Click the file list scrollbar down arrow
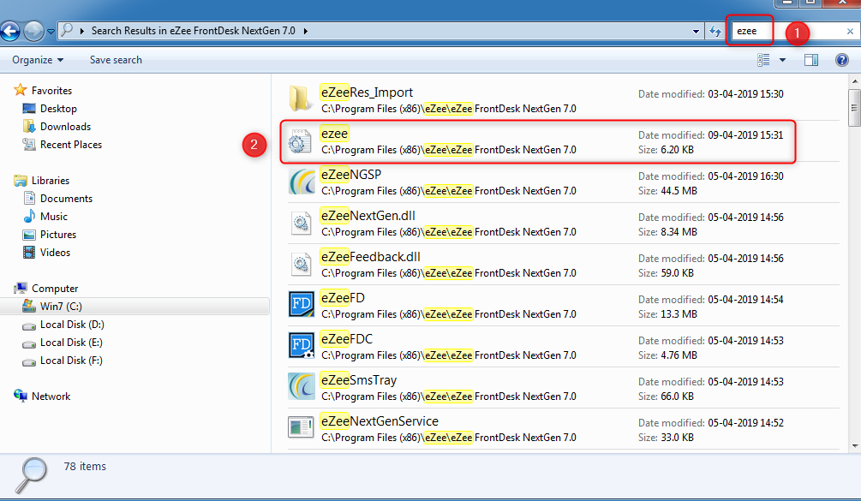Viewport: 861px width, 501px height. point(854,446)
